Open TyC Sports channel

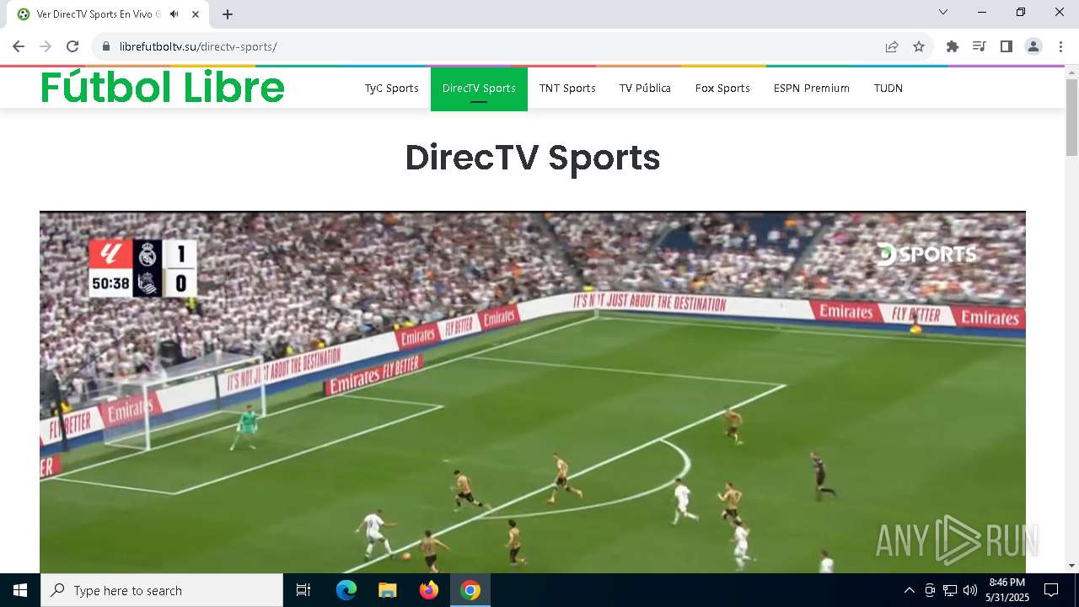coord(392,89)
